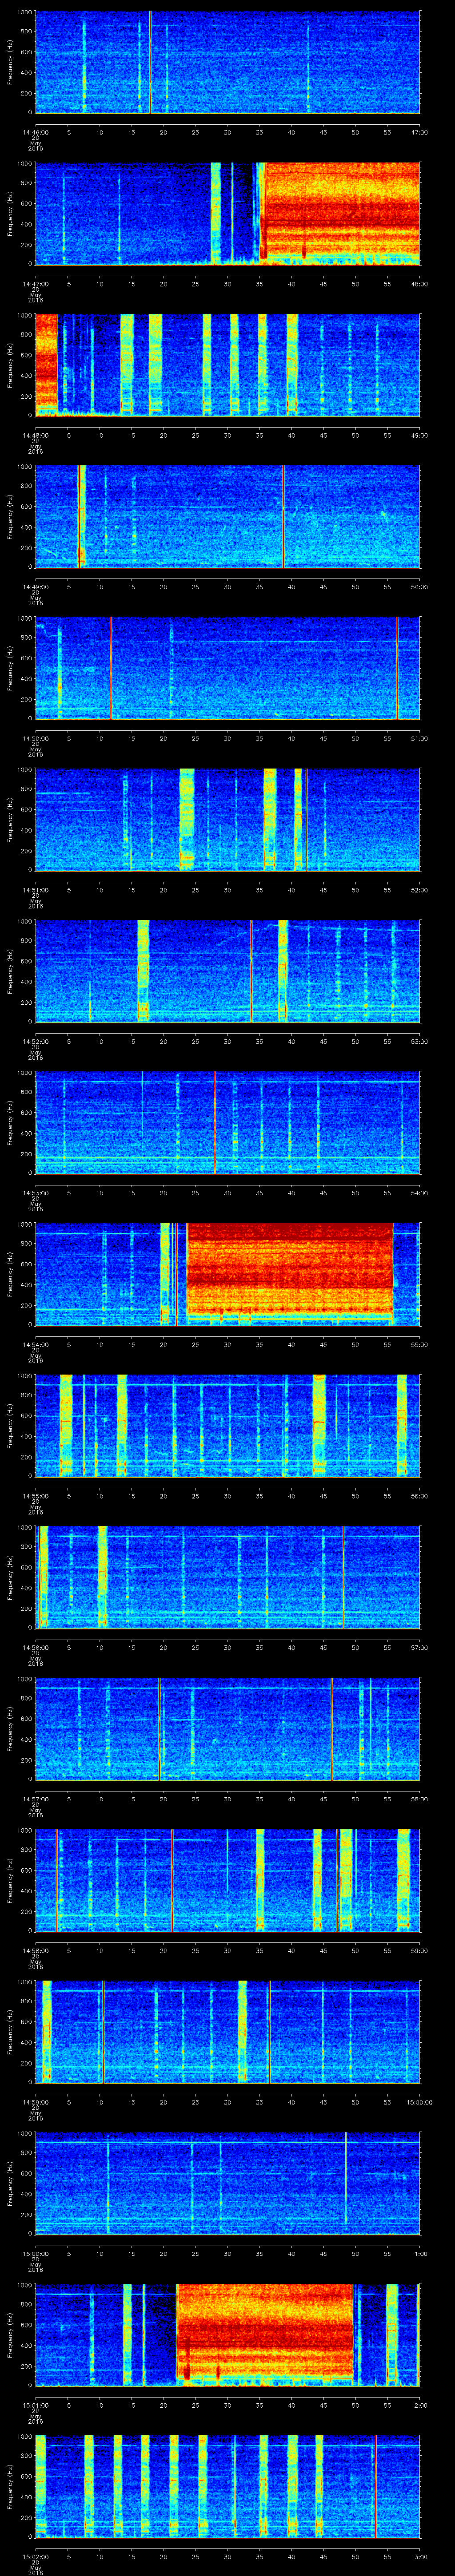455x2576 pixels.
Task: Click the 14:59:00 start time label
Action: 35,2102
